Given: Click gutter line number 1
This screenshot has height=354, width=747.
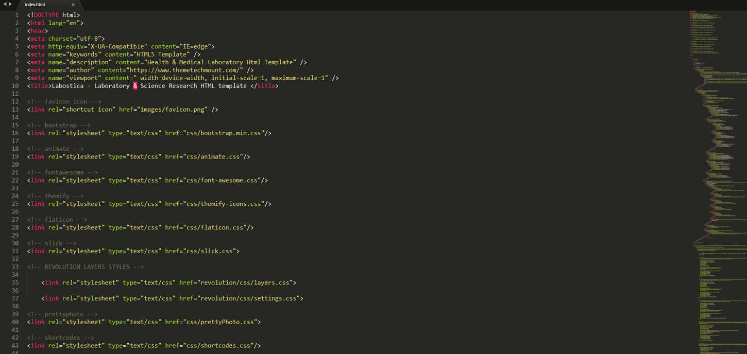Looking at the screenshot, I should tap(16, 15).
